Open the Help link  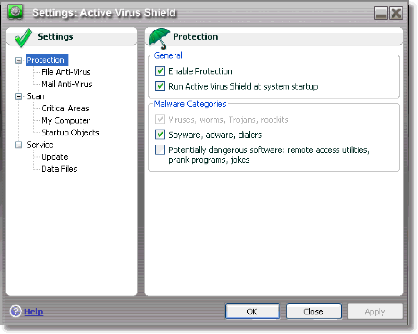coord(34,312)
